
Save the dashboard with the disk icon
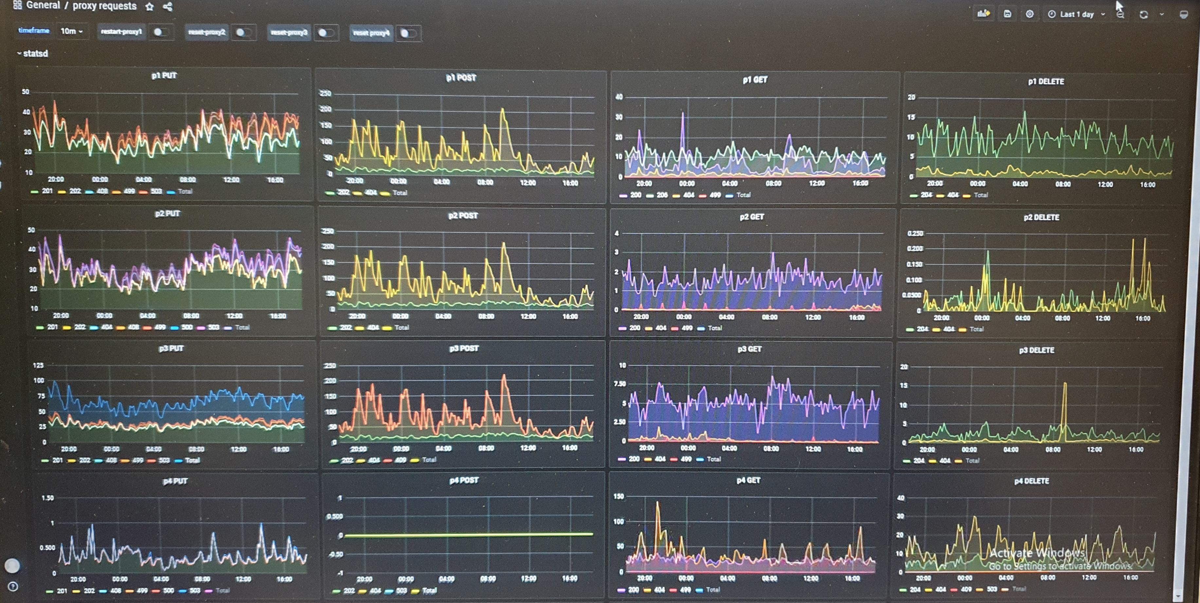pyautogui.click(x=1007, y=14)
